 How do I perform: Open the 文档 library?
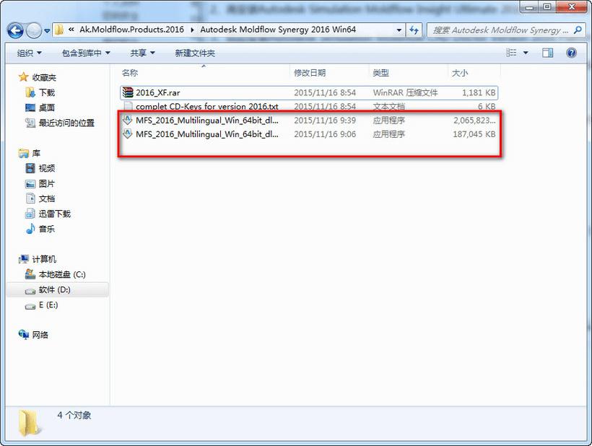[x=47, y=199]
